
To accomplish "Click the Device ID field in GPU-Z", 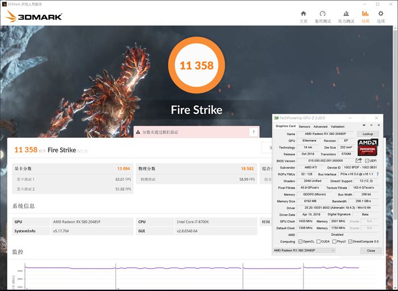I will tap(360, 167).
